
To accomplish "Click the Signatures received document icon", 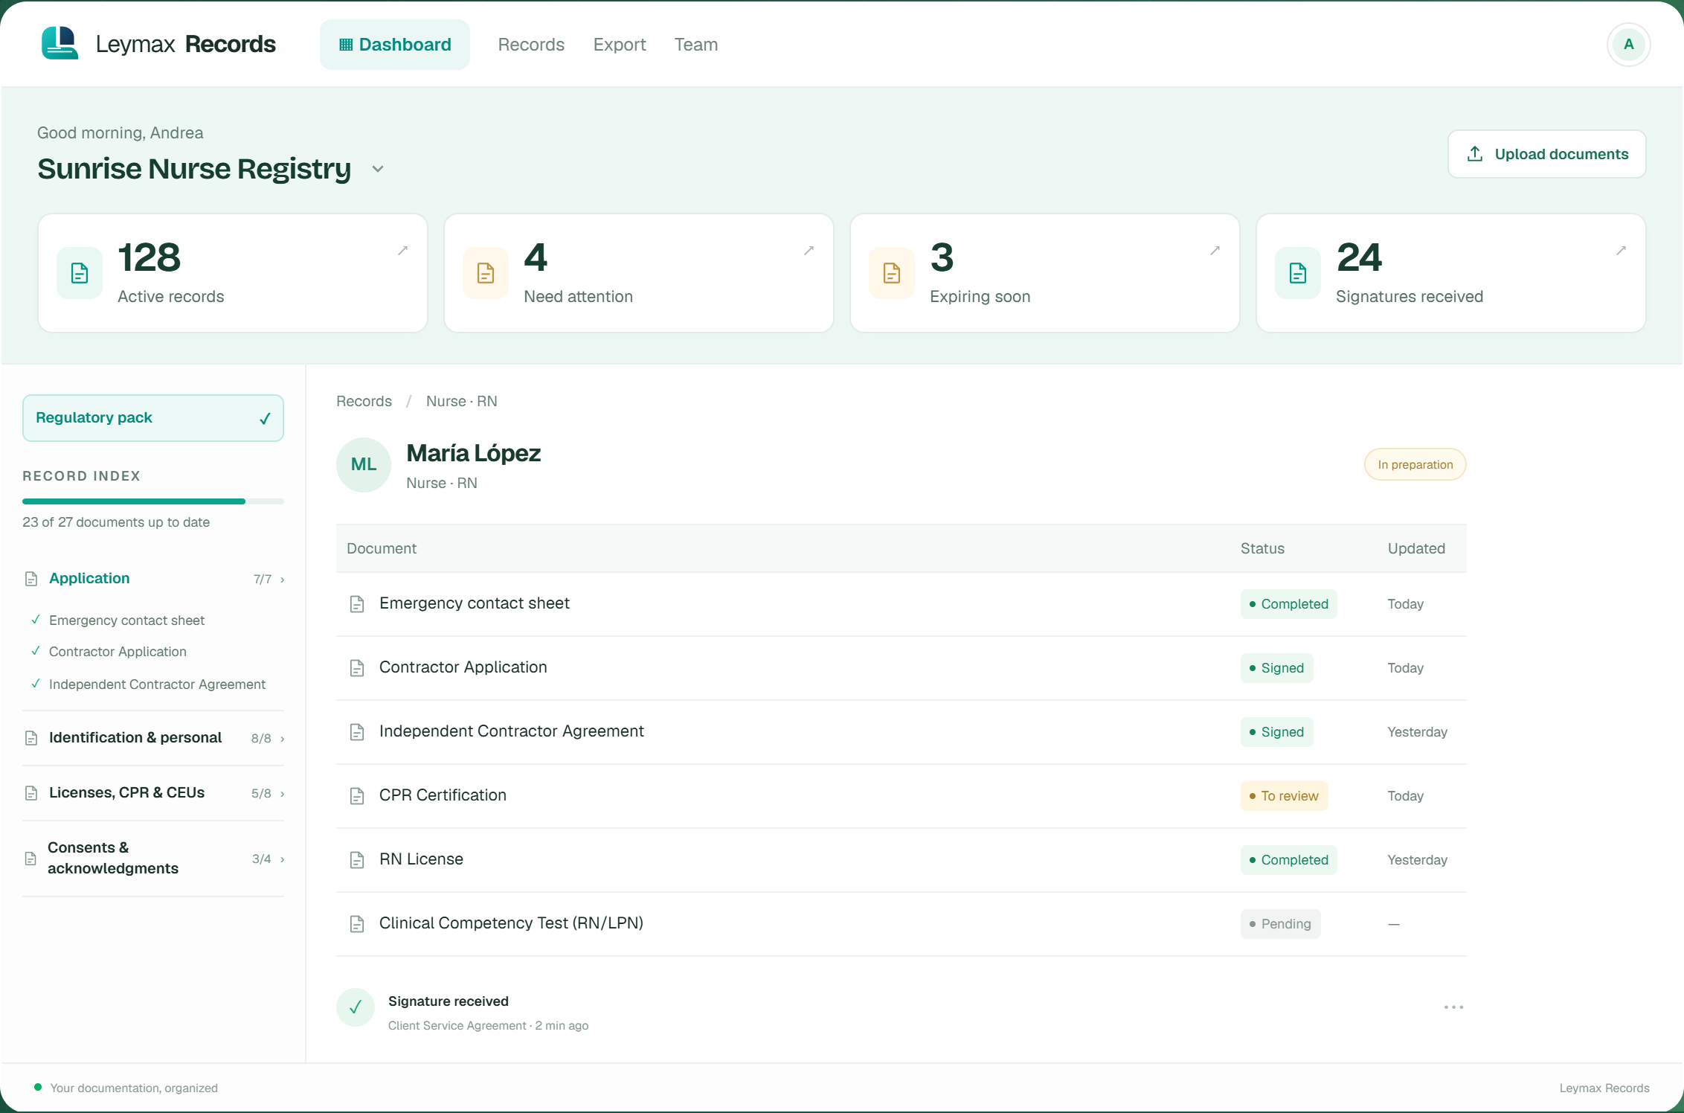I will point(1298,273).
